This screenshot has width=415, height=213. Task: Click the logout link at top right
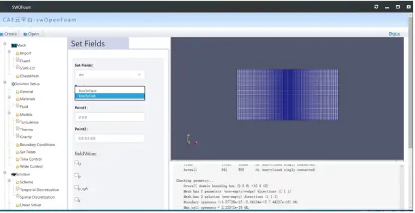click(394, 34)
